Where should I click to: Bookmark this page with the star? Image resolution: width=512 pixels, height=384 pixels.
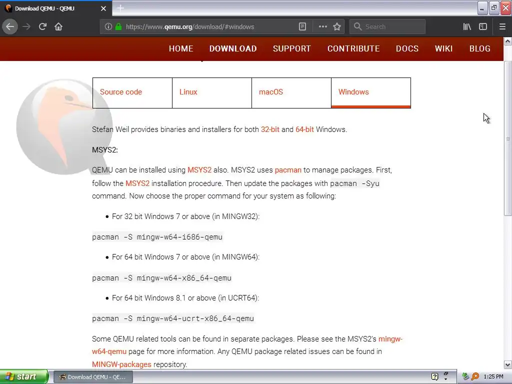(x=337, y=27)
